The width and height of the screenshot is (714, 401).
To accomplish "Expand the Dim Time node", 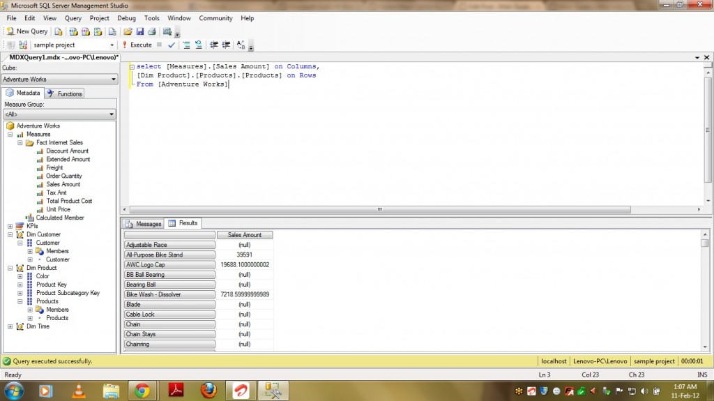I will pos(10,326).
